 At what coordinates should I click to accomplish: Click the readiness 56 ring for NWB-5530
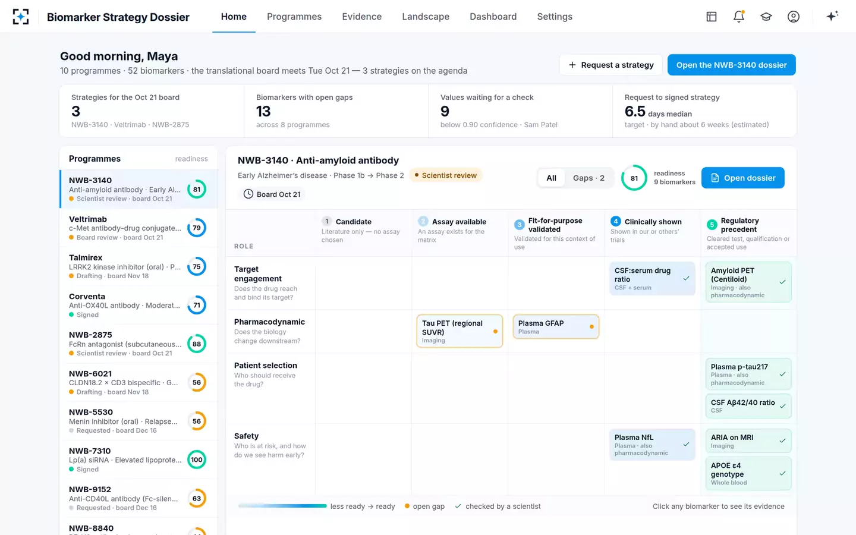click(x=197, y=421)
